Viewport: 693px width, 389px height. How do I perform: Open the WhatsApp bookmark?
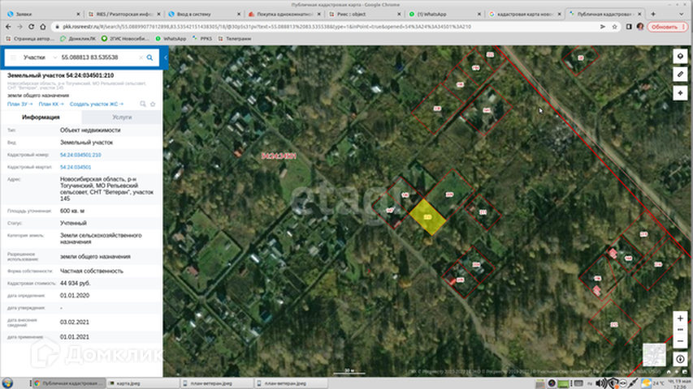[x=171, y=39]
